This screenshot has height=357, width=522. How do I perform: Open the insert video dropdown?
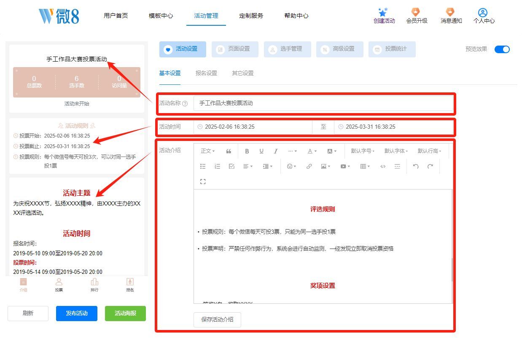tap(345, 167)
